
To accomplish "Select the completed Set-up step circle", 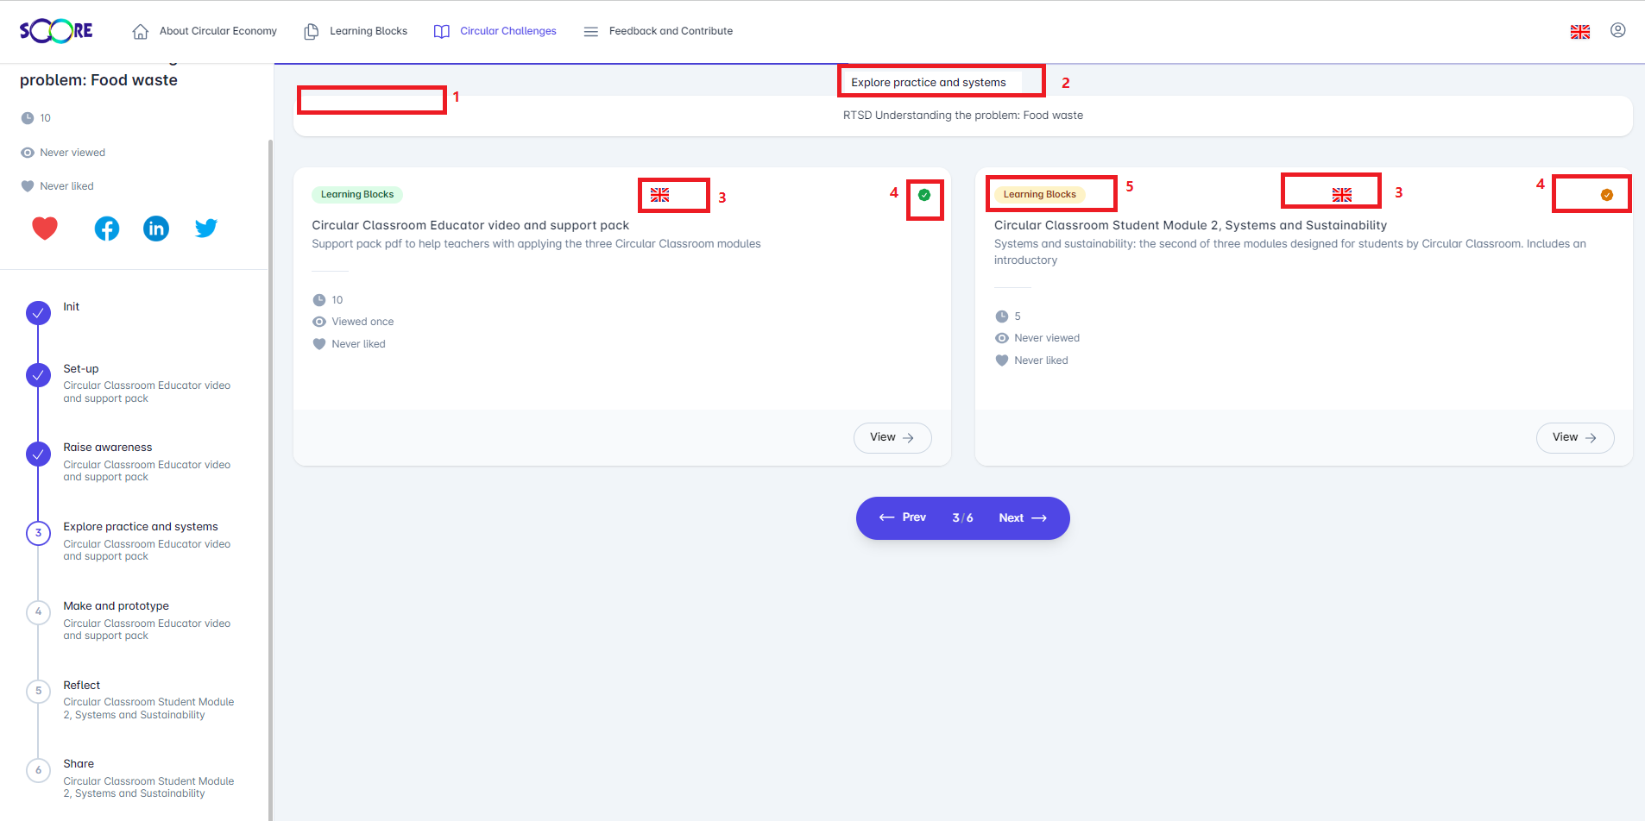I will click(38, 375).
